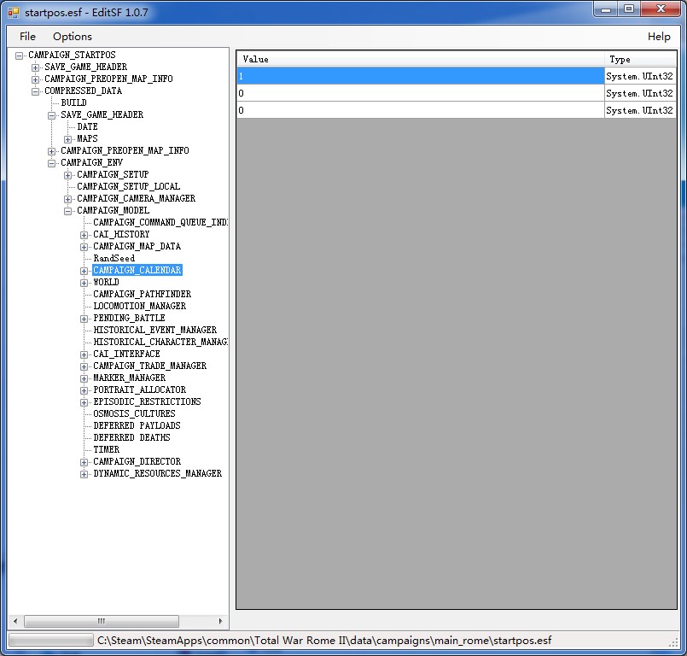
Task: Select the second row value '0'
Action: pyautogui.click(x=421, y=93)
